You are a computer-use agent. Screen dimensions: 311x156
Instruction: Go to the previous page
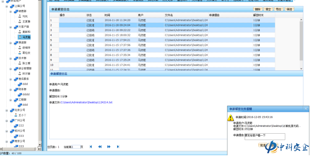tap(100, 147)
